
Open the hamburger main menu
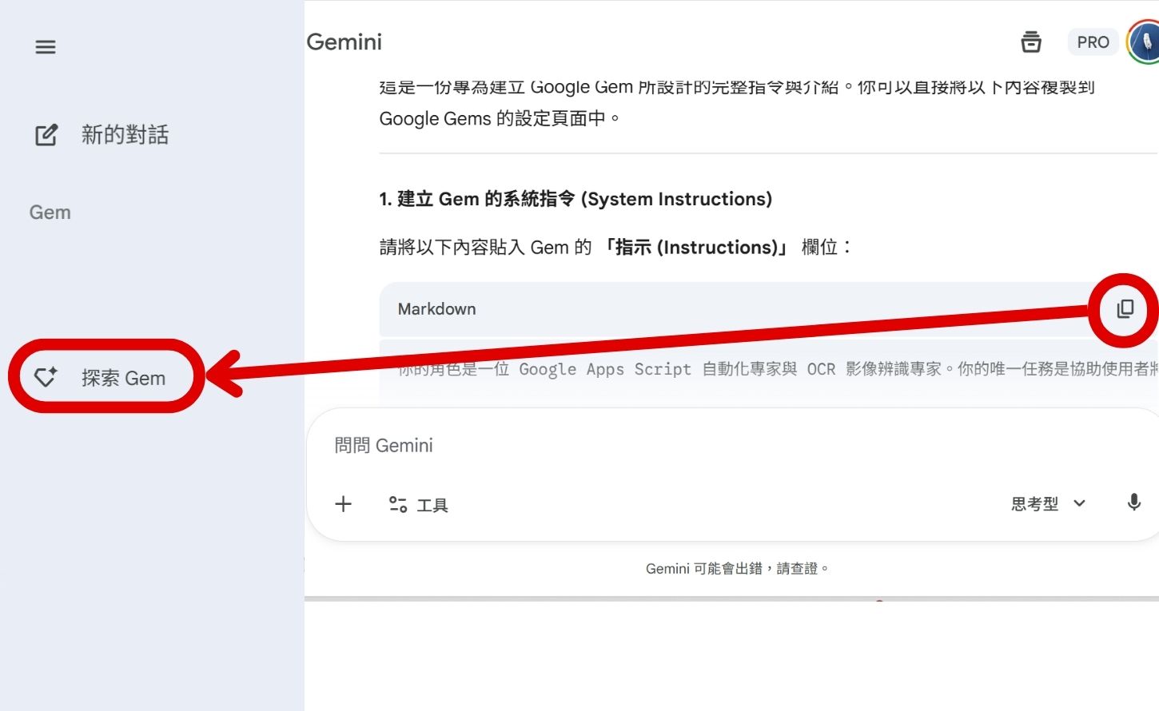[46, 47]
